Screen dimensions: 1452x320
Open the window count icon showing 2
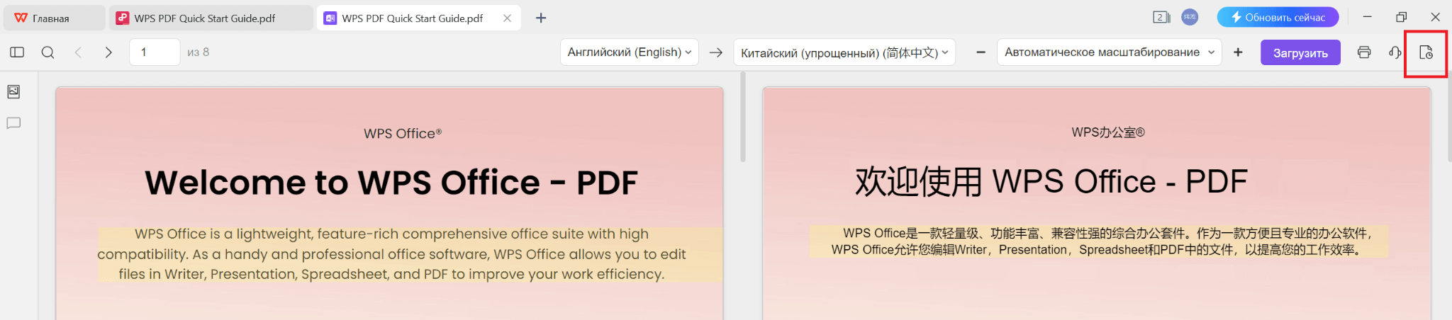pos(1161,17)
